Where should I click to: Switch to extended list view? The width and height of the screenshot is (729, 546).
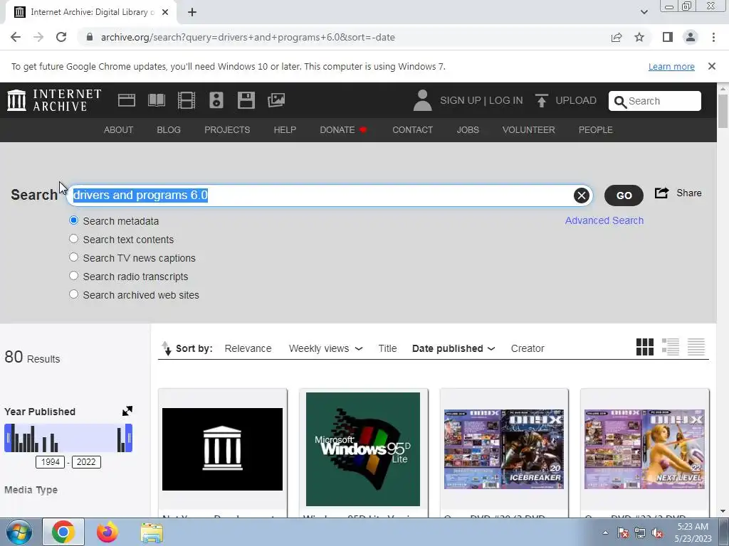point(671,347)
